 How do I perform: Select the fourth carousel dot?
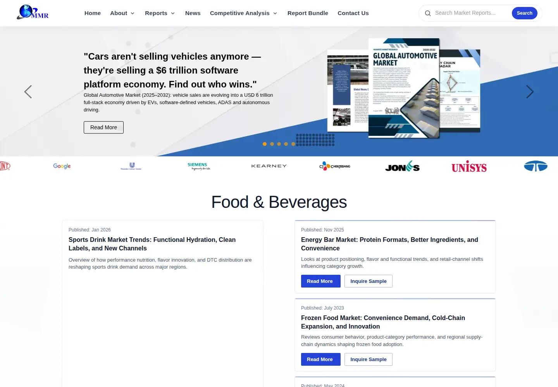pyautogui.click(x=286, y=144)
